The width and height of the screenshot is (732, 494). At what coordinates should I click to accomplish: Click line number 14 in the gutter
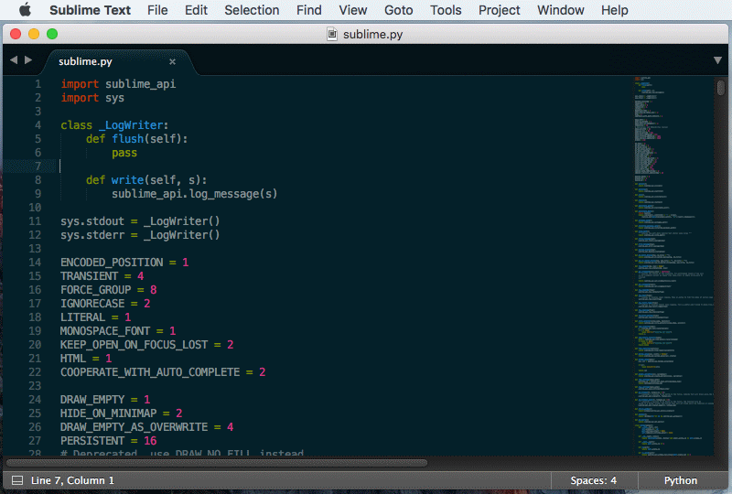point(35,263)
